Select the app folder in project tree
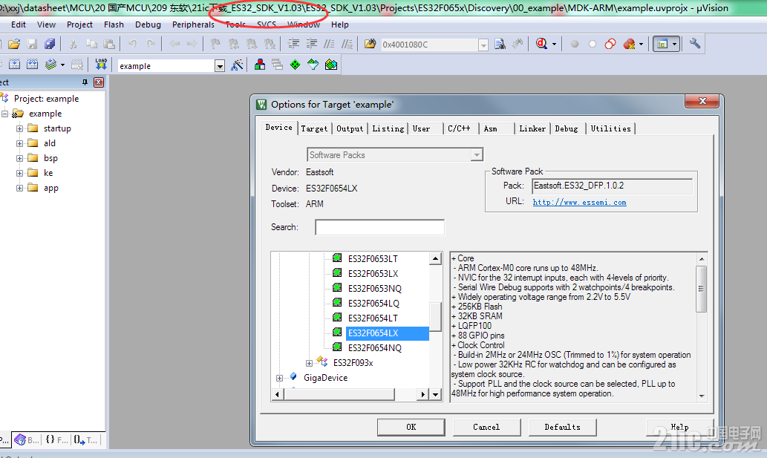Screen dimensions: 767x458 tap(51, 189)
